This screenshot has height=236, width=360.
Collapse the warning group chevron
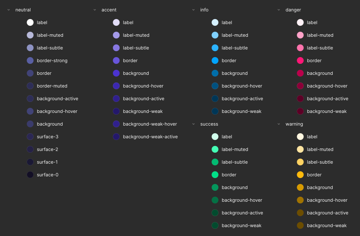point(279,124)
